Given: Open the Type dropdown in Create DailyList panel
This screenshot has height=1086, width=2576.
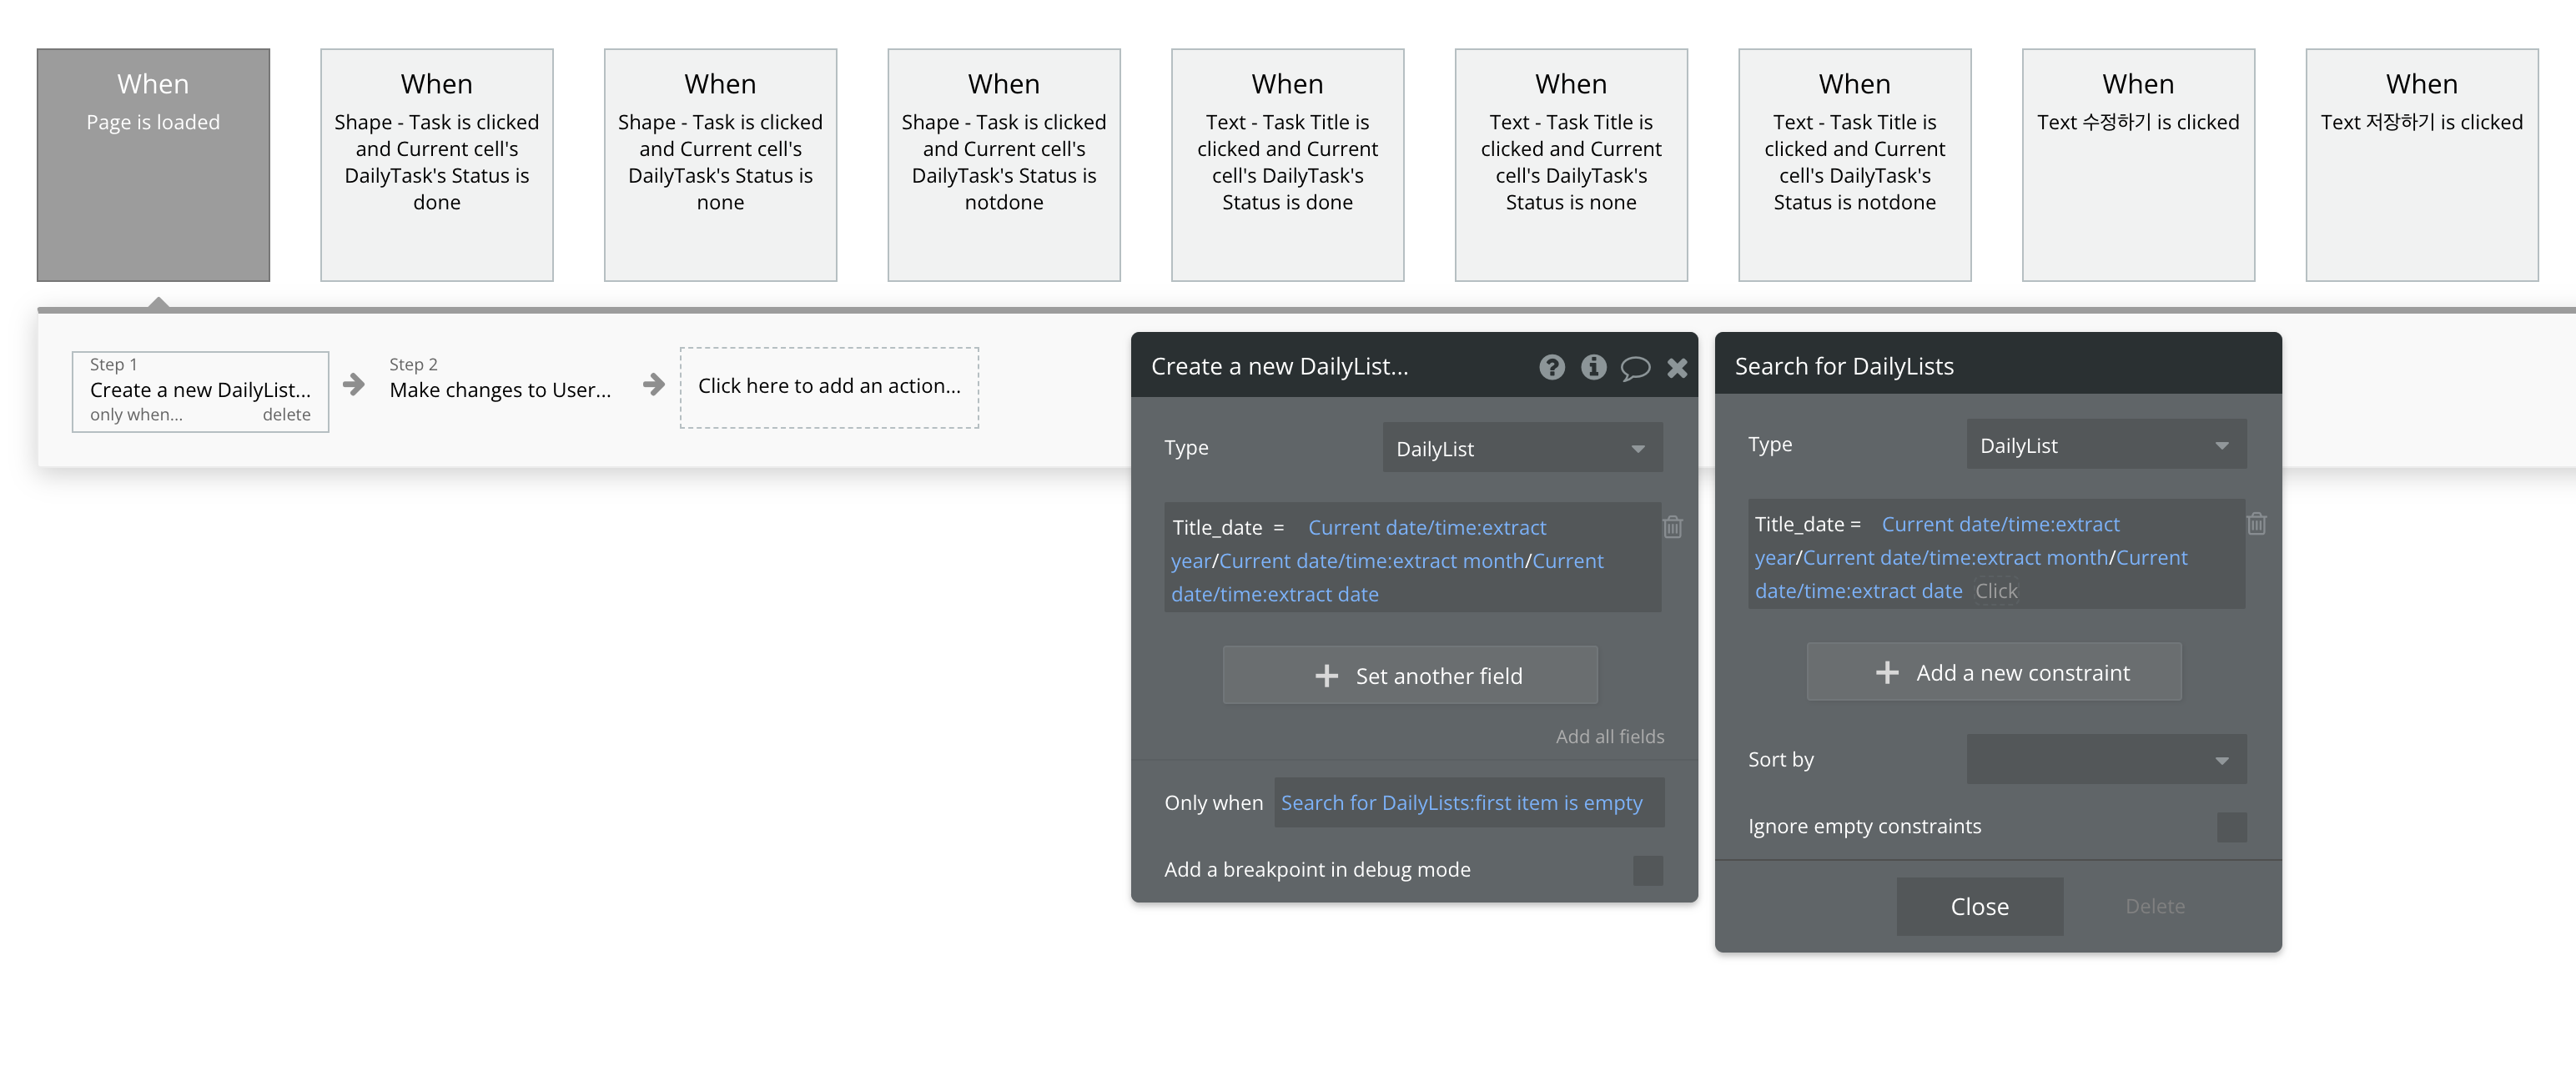Looking at the screenshot, I should 1521,449.
